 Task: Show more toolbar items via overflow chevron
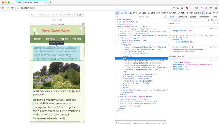tap(210, 8)
